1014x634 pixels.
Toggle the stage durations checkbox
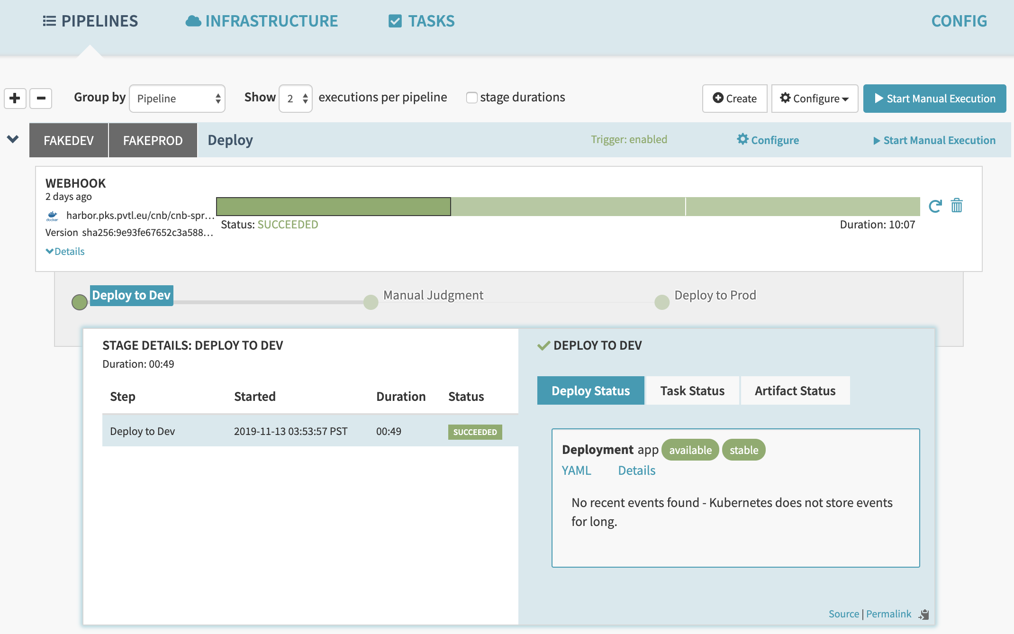tap(471, 98)
